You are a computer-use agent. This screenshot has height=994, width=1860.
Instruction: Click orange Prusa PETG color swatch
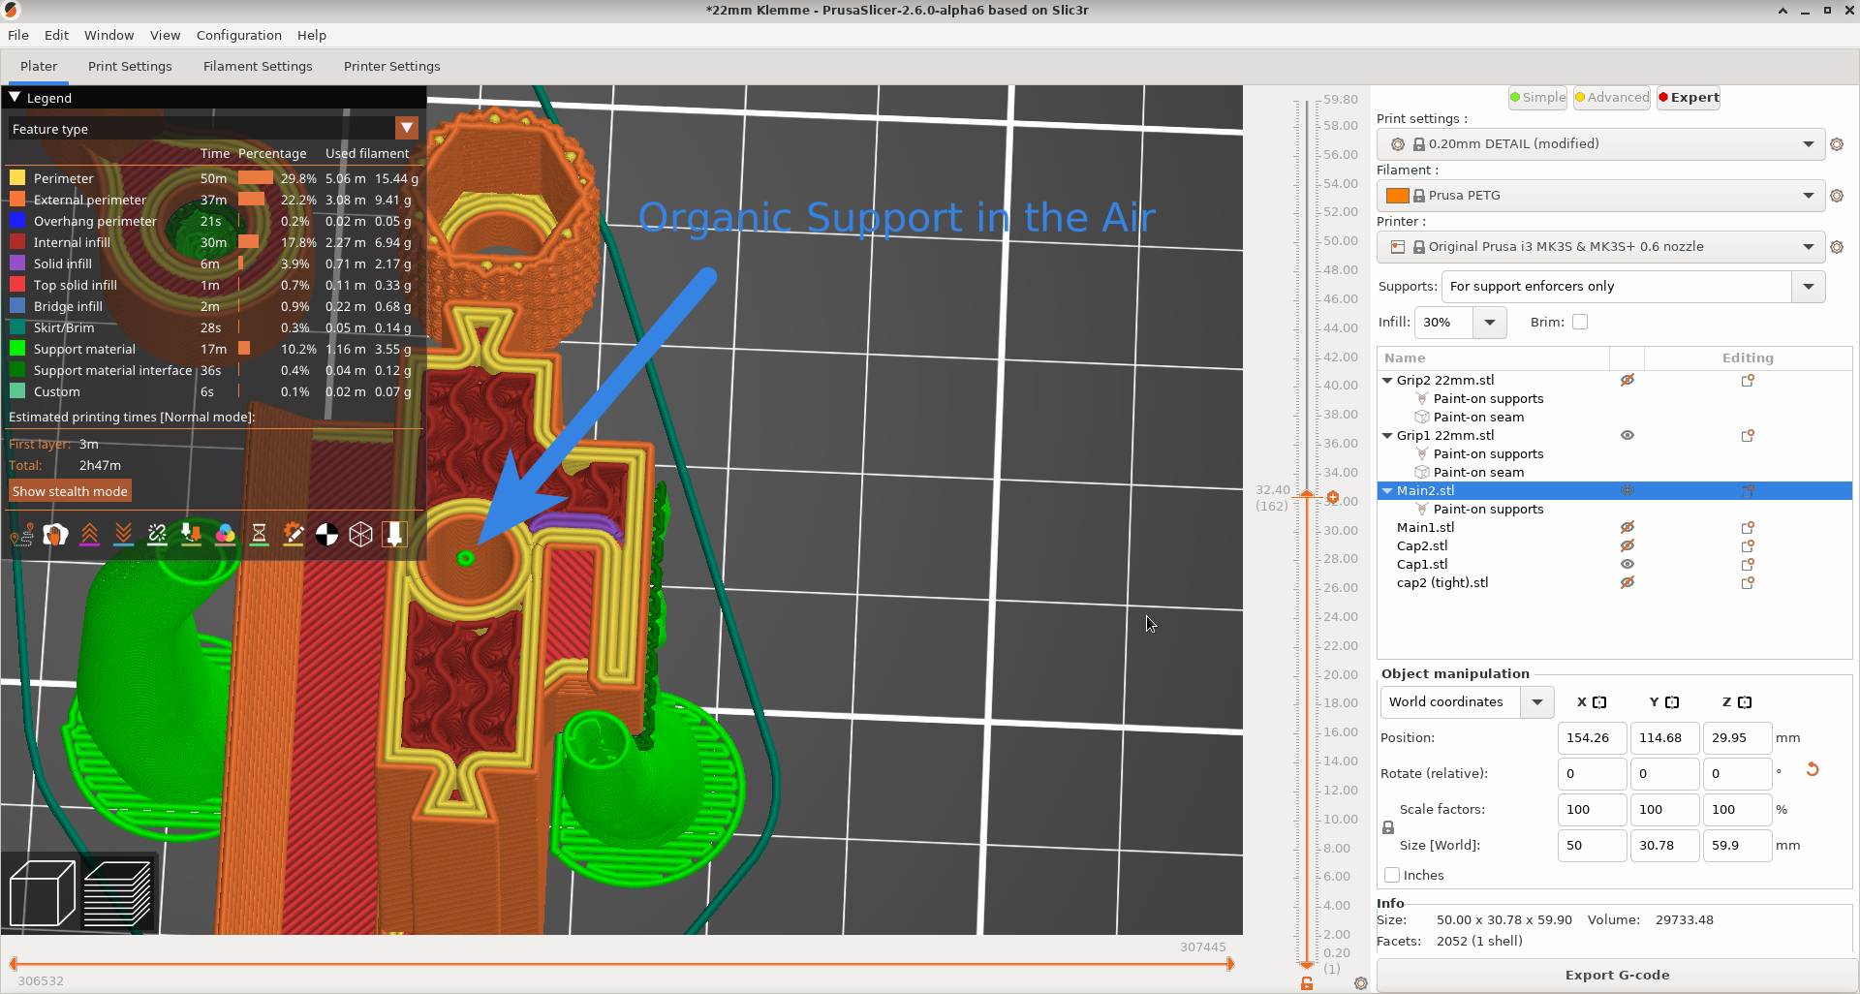1397,196
